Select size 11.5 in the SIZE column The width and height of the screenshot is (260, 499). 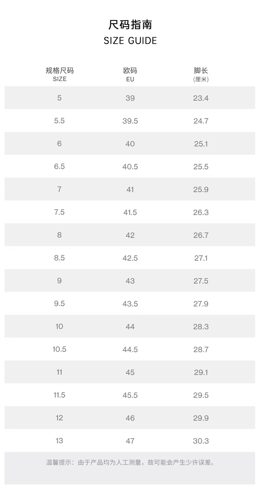point(60,395)
